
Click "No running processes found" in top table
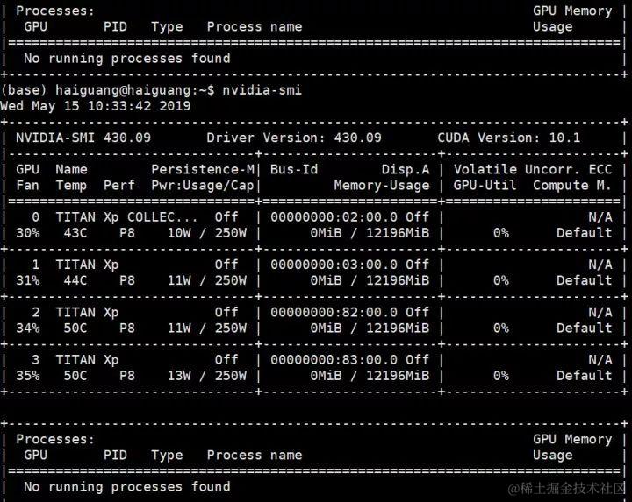tap(127, 59)
